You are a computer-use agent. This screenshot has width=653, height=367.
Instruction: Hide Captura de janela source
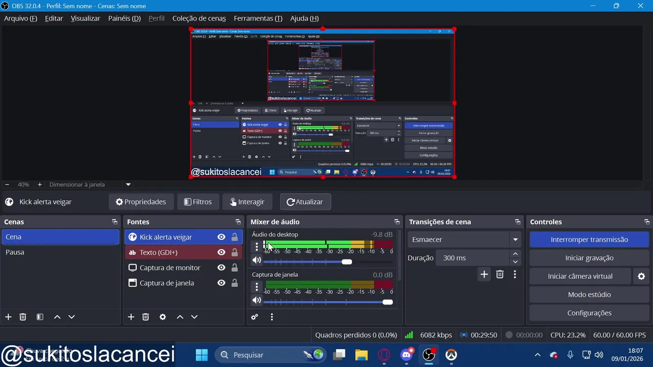tap(221, 283)
